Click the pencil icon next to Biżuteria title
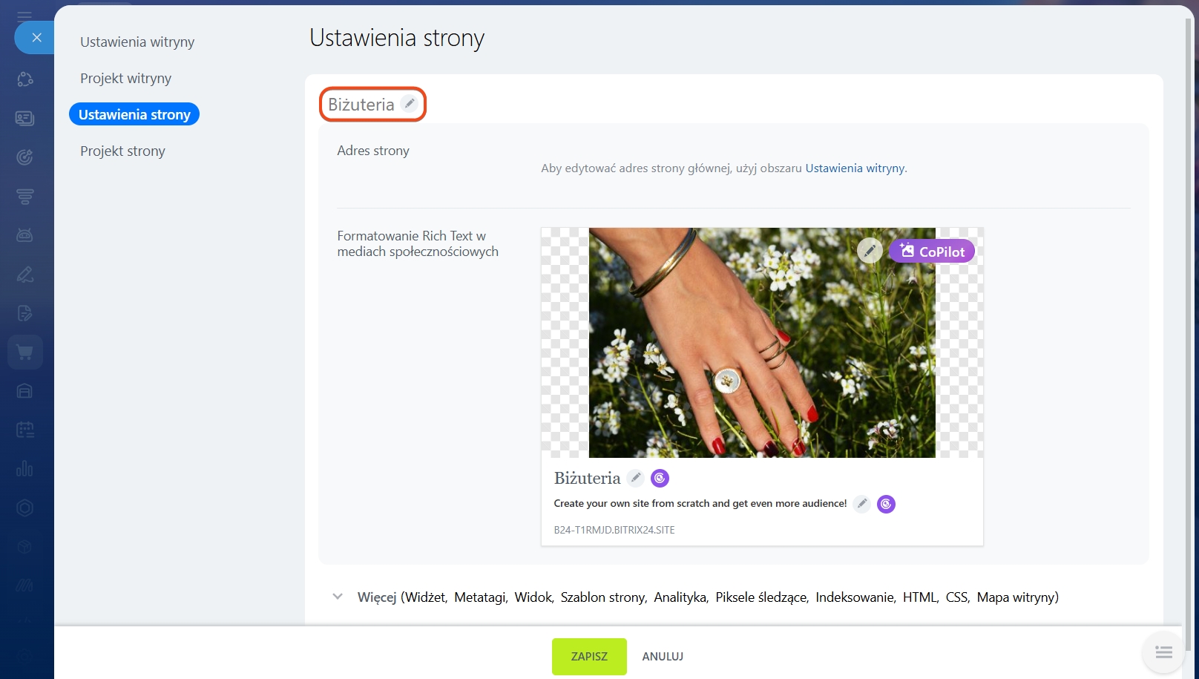Screen dimensions: 1199x679 pyautogui.click(x=409, y=104)
